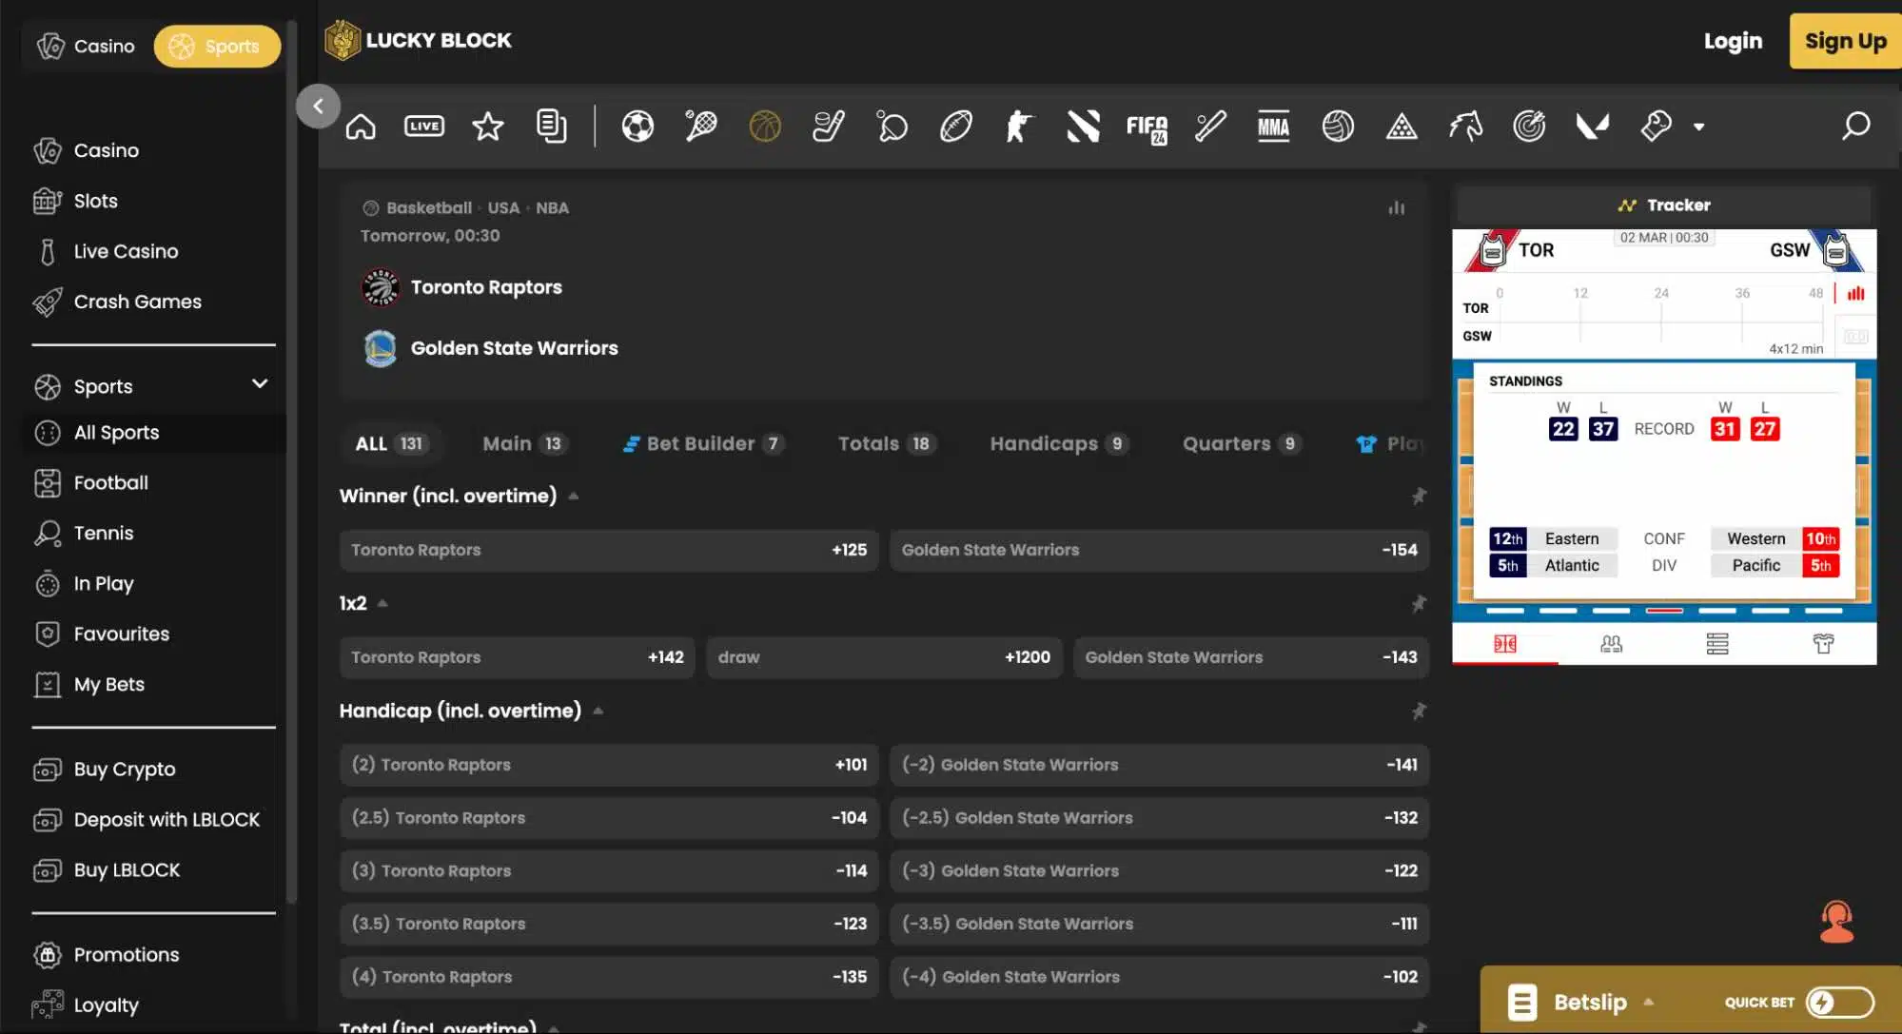Switch to Sports in the top pill toggle

(217, 46)
